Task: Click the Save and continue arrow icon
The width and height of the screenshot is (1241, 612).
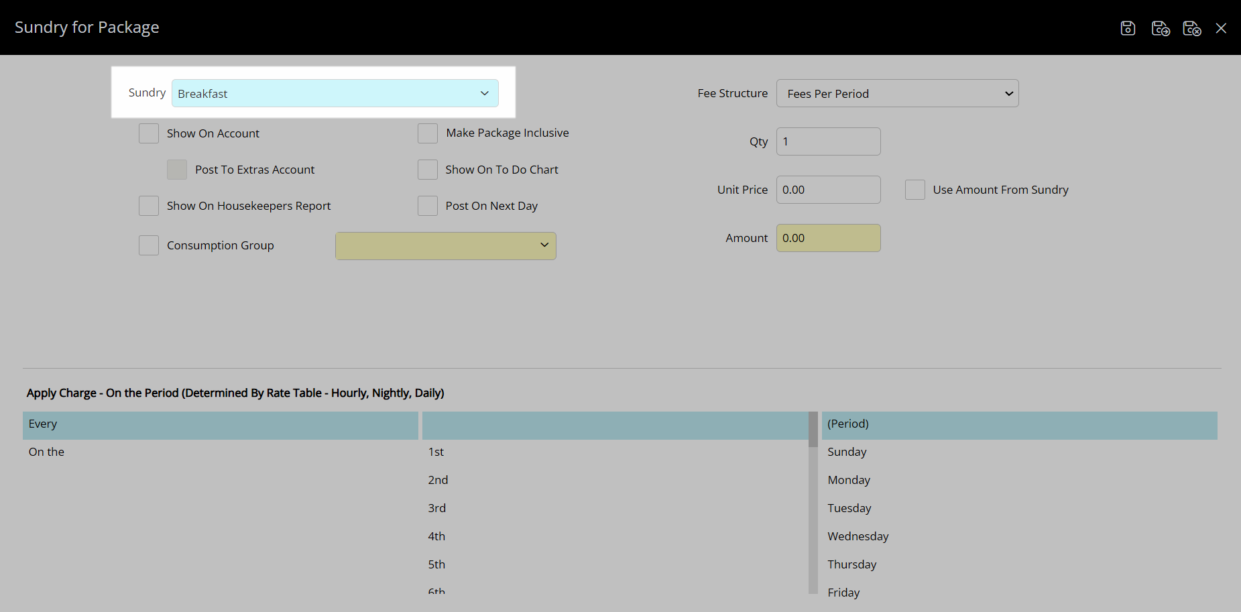Action: (x=1160, y=28)
